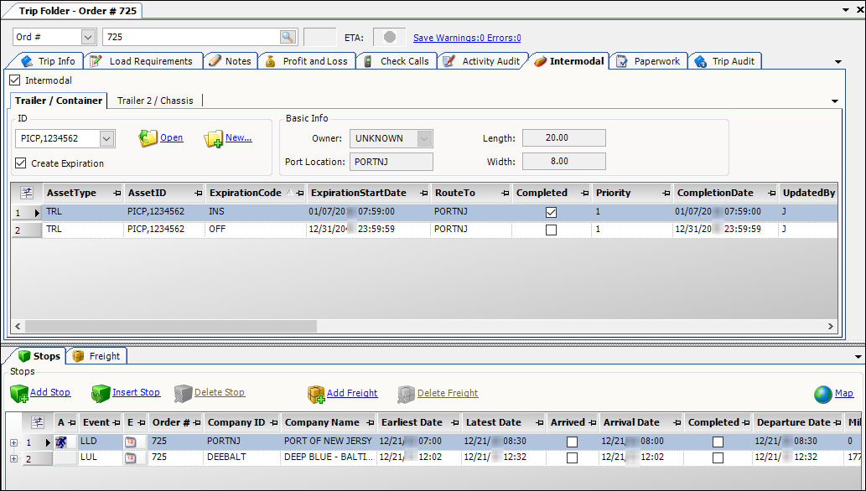The width and height of the screenshot is (866, 491).
Task: Click the Open folder icon in ID section
Action: (148, 138)
